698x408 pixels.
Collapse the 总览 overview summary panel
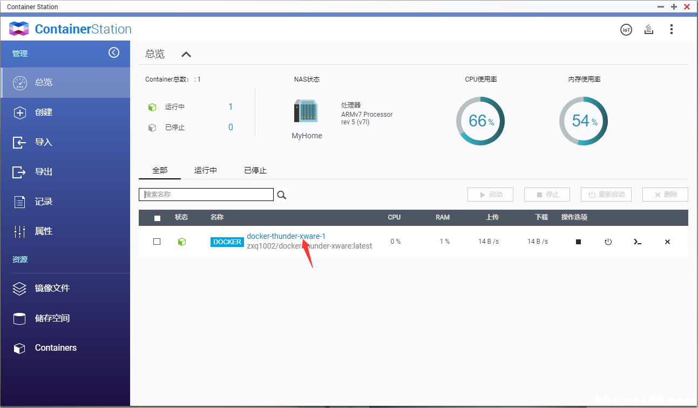(x=186, y=54)
